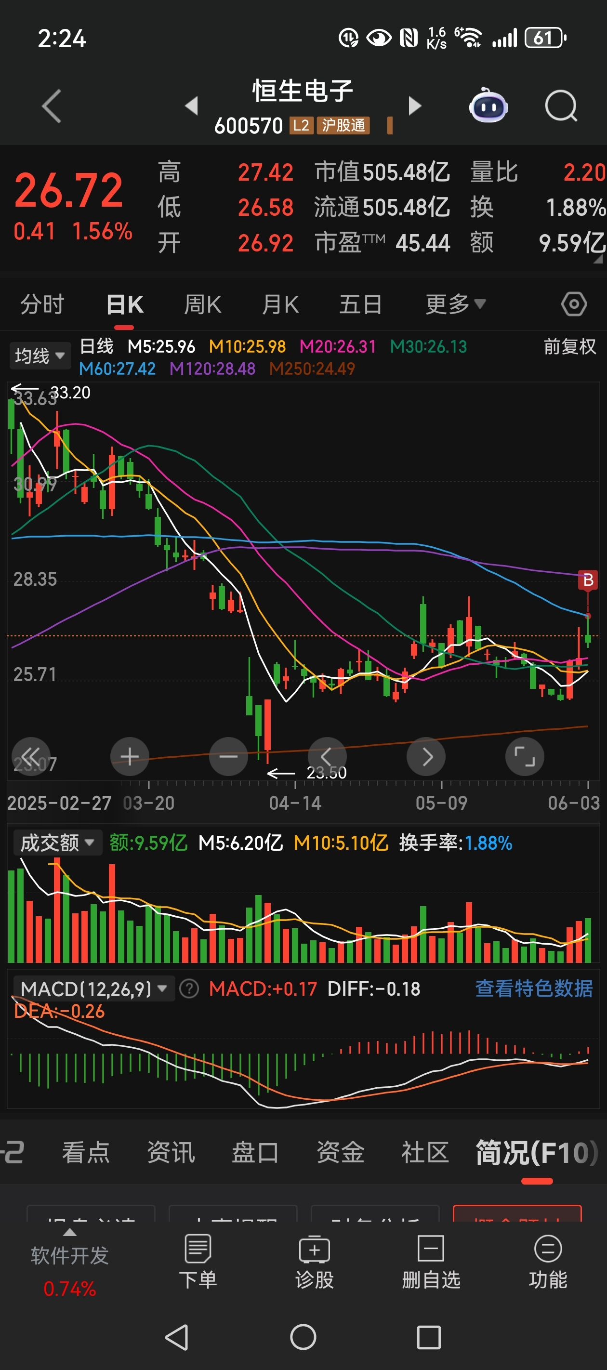Expand 更多 chart period options
607x1370 pixels.
[455, 304]
